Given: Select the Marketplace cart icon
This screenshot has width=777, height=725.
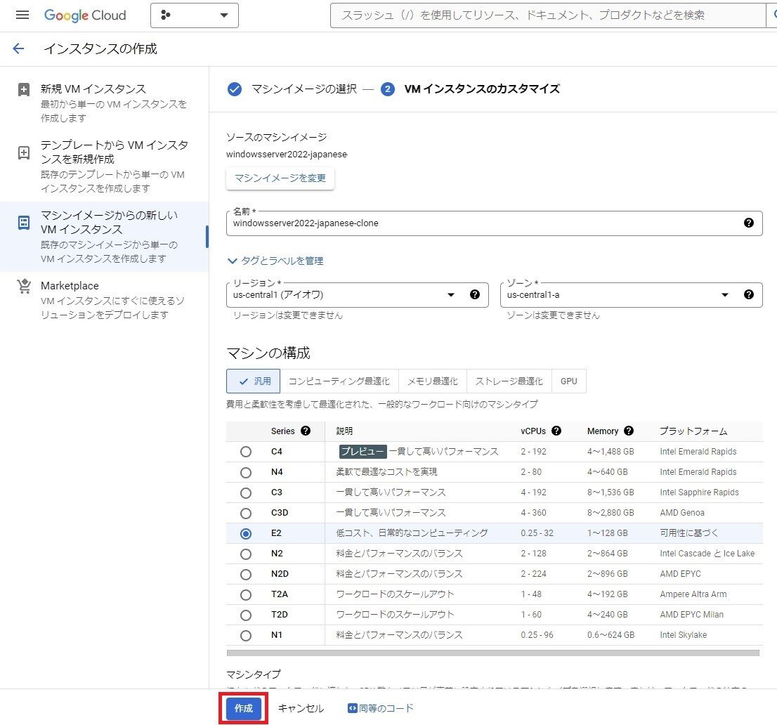Looking at the screenshot, I should pos(23,286).
